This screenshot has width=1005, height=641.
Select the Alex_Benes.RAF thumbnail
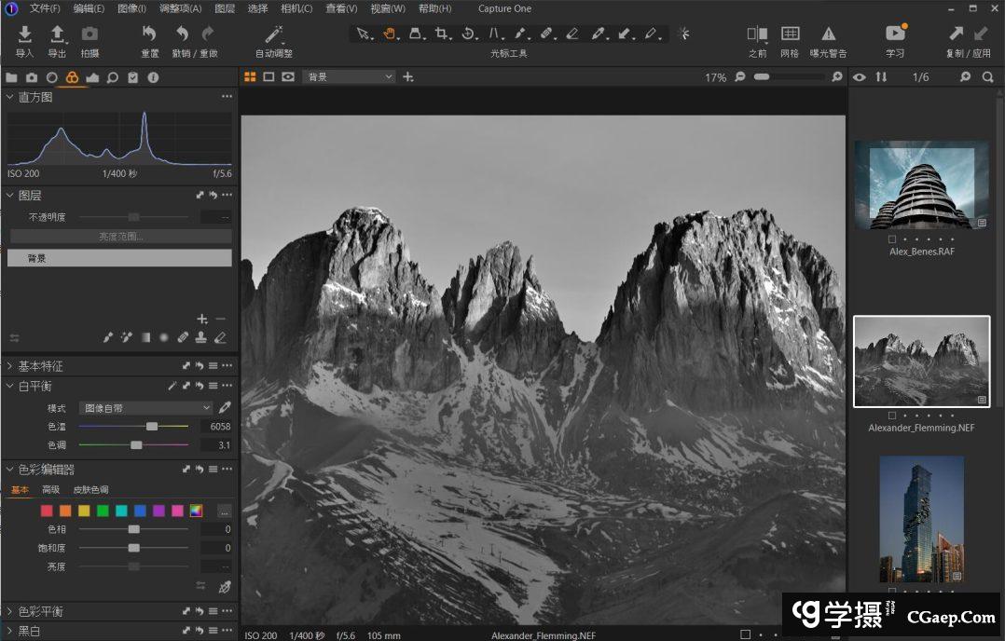(921, 185)
